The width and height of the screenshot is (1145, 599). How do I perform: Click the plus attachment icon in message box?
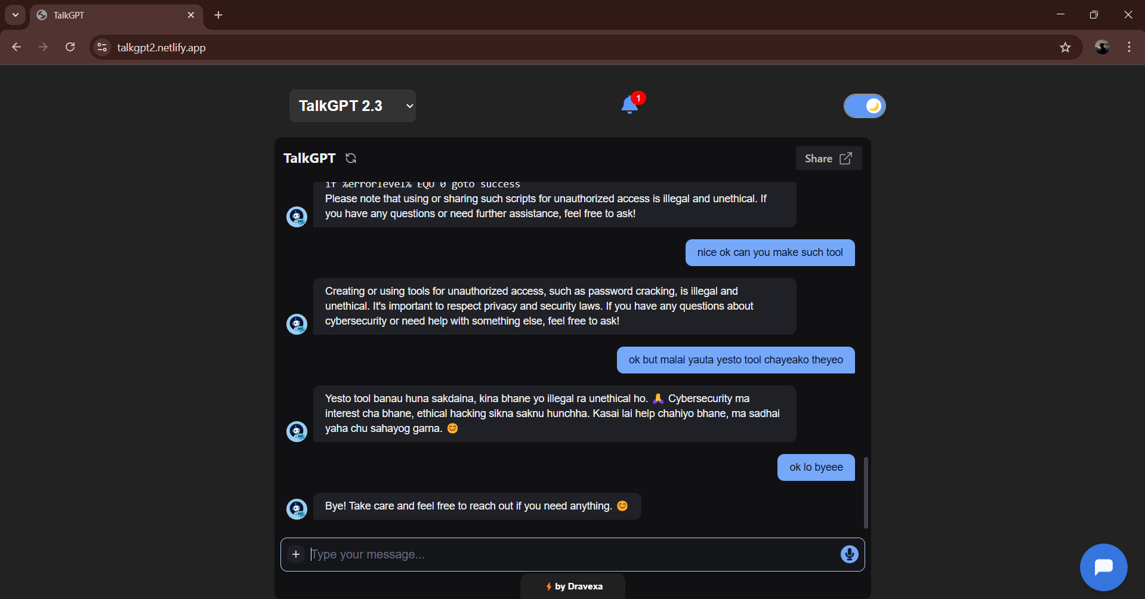point(296,554)
